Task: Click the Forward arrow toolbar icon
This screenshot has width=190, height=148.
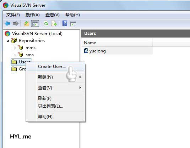Action: pos(16,23)
